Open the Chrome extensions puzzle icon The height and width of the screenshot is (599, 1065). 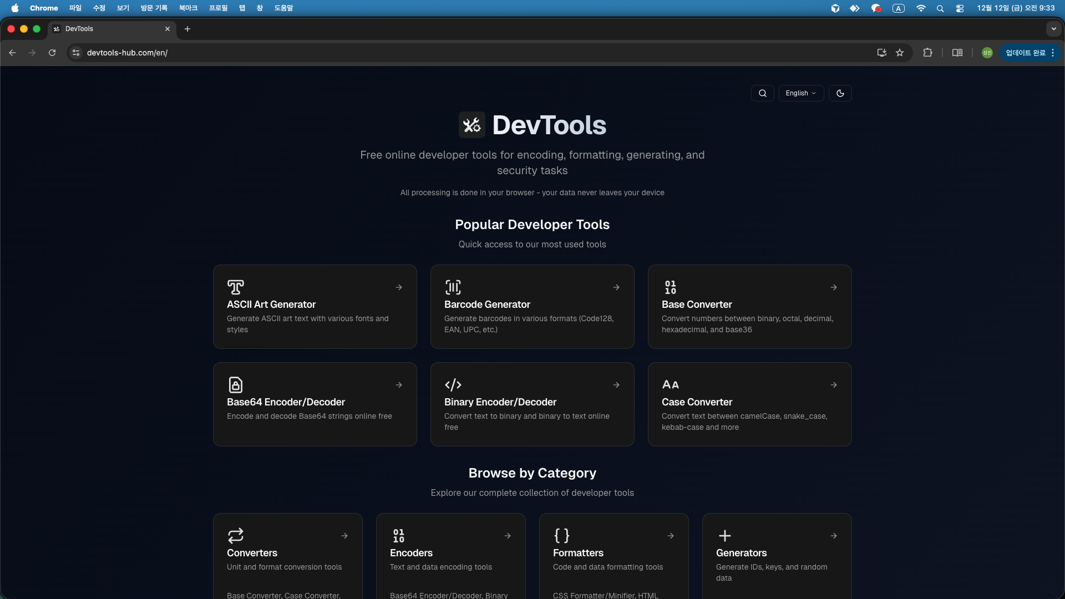(928, 53)
